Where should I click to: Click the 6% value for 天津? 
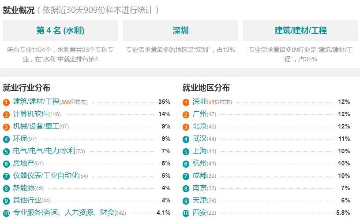[345, 201]
